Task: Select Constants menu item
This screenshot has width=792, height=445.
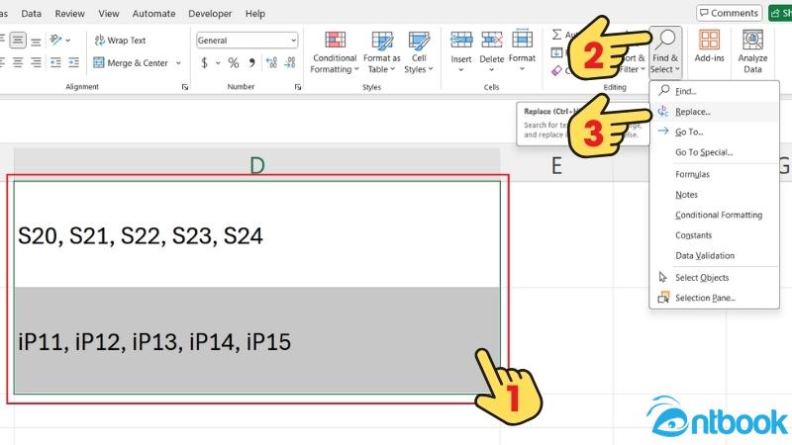Action: [714, 235]
